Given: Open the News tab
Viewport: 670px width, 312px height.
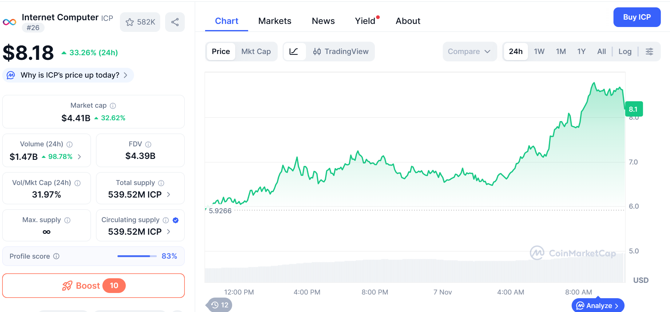Looking at the screenshot, I should coord(323,21).
